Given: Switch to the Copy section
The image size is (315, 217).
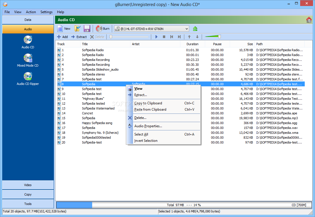Looking at the screenshot, I should coord(28,194).
